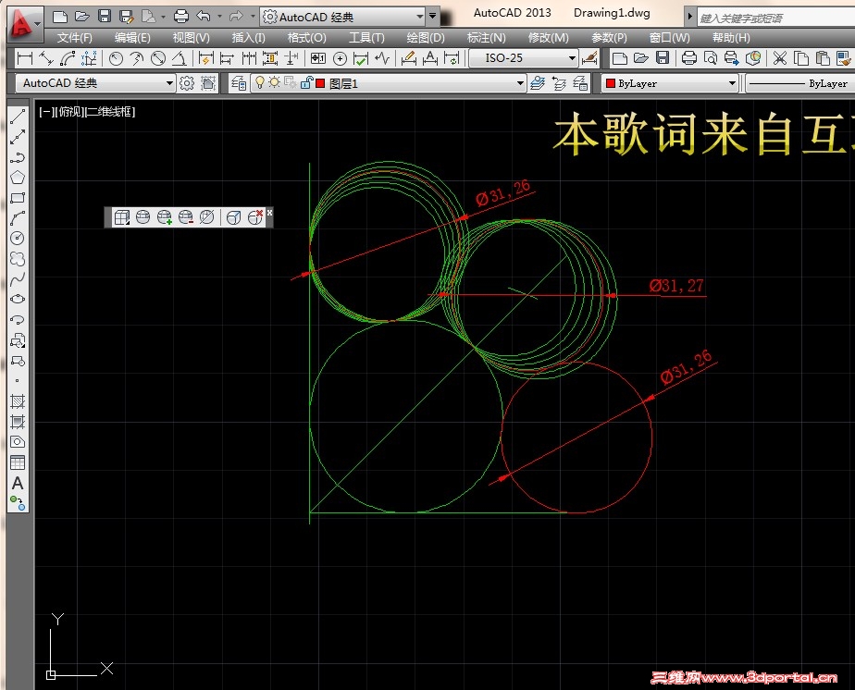This screenshot has width=855, height=690.
Task: Click the Make Block tool
Action: (x=18, y=361)
